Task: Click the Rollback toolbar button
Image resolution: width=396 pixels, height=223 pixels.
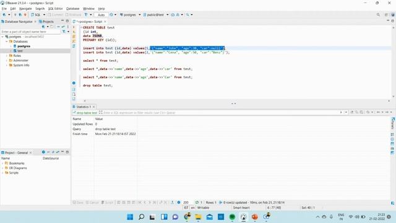Action: (x=73, y=15)
